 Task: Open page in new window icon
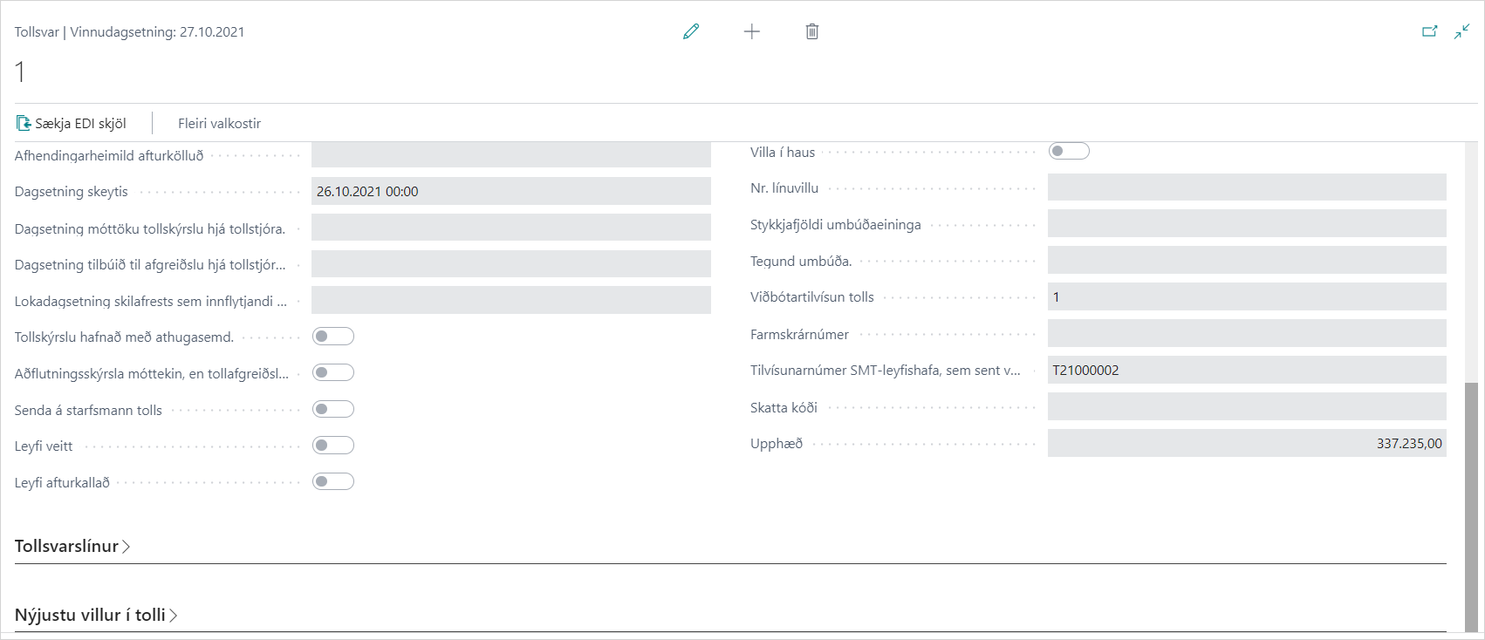1429,32
